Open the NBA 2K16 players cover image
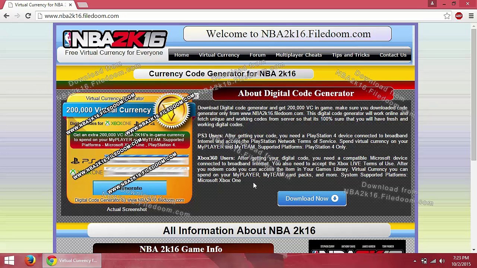Image resolution: width=477 pixels, height=268 pixels. pos(357,247)
